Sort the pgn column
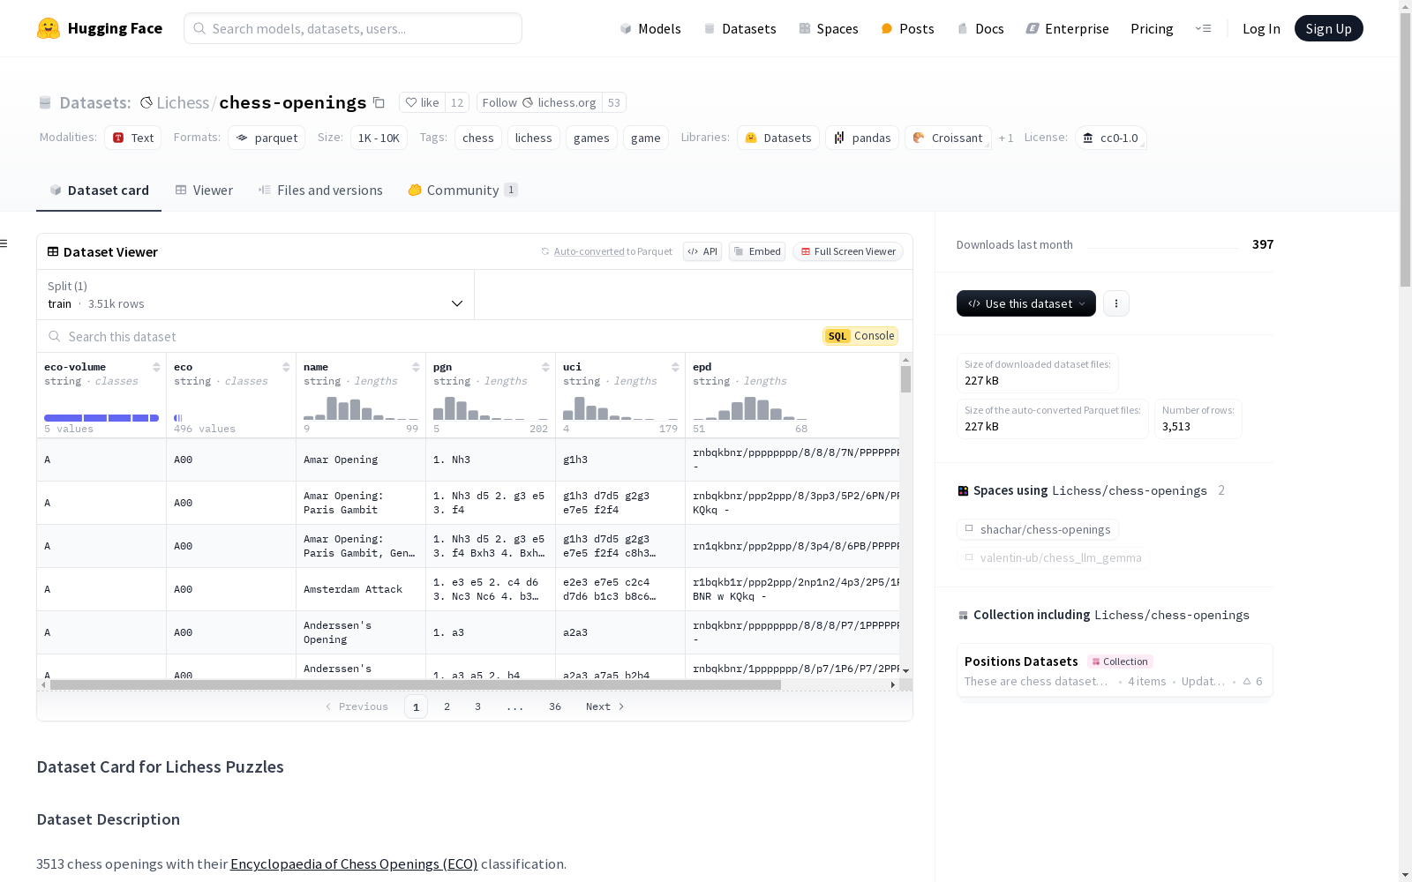The image size is (1412, 882). point(545,367)
